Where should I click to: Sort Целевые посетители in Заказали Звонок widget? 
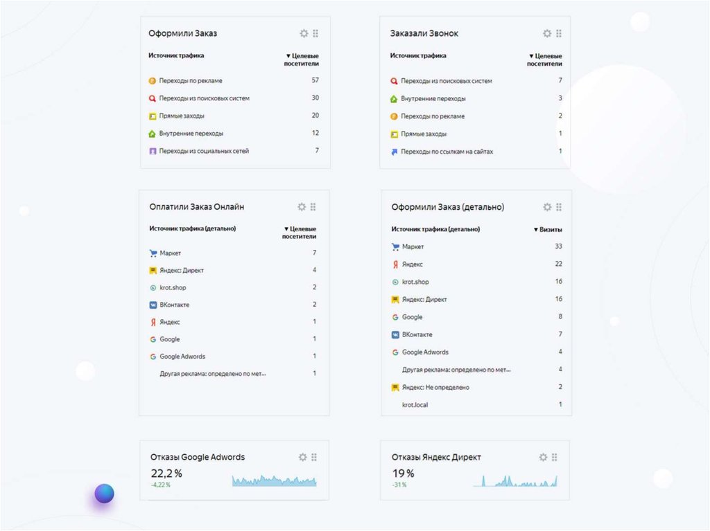tap(544, 60)
